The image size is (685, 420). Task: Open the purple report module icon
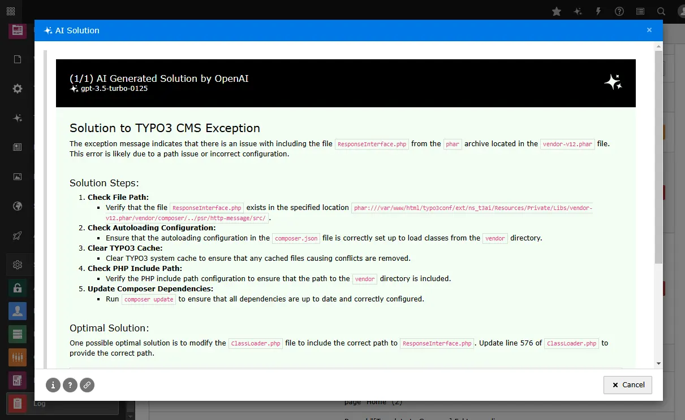pos(18,380)
